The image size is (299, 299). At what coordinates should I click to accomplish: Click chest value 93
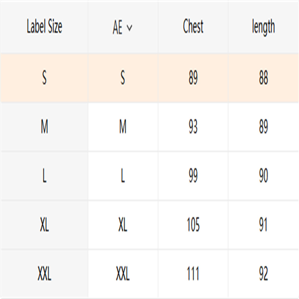pos(193,127)
